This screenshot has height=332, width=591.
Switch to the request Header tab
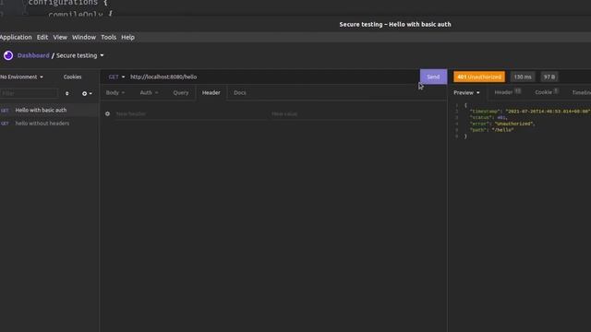pyautogui.click(x=211, y=92)
